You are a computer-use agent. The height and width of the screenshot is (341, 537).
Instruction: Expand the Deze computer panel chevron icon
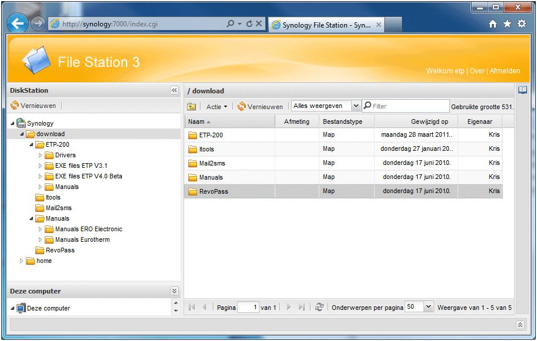pos(174,291)
